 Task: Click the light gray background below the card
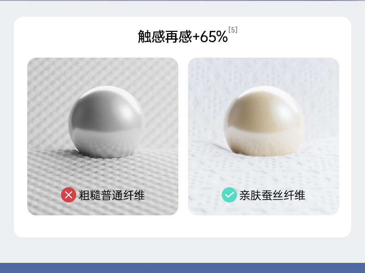pos(182,250)
